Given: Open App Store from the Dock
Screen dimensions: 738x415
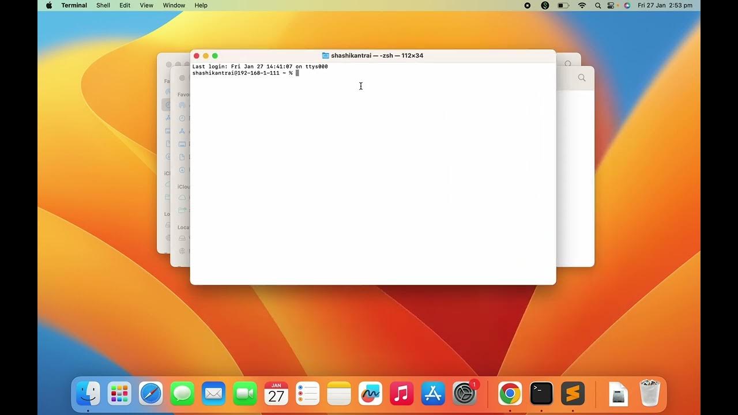Looking at the screenshot, I should [433, 394].
